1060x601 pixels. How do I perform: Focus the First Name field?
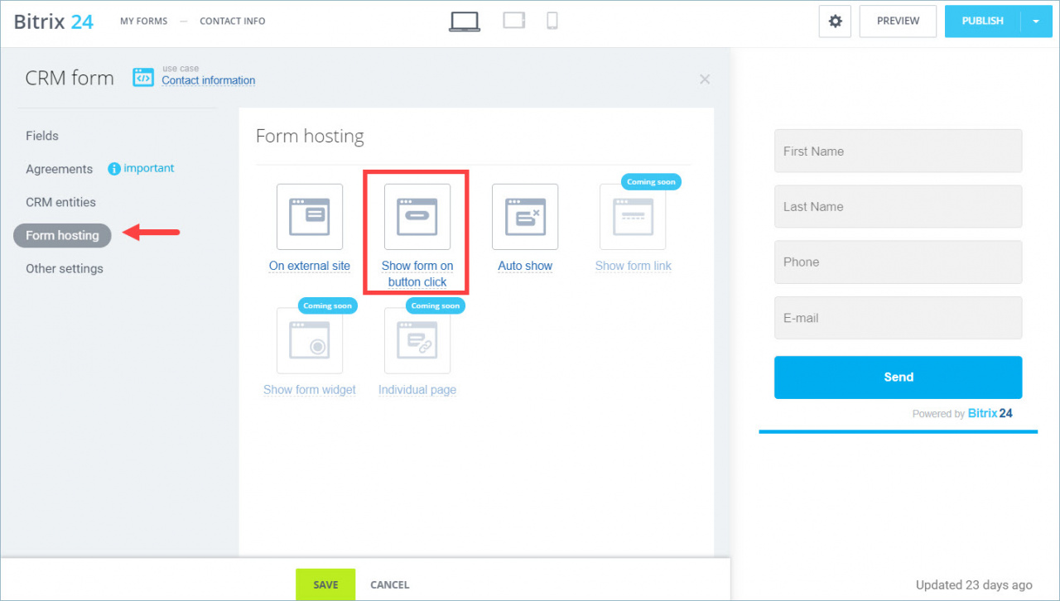[x=899, y=151]
